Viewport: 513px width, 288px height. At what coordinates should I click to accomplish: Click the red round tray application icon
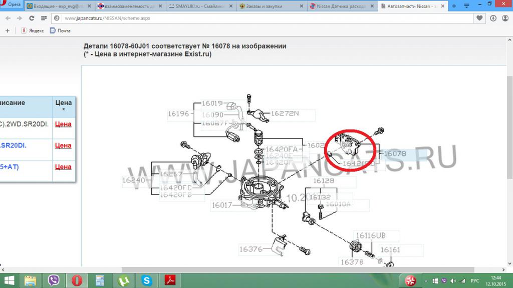click(410, 280)
